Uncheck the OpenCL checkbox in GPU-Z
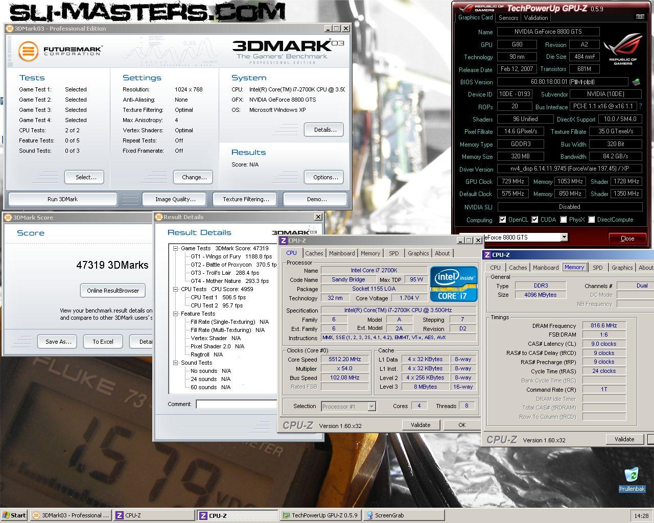 [x=503, y=220]
